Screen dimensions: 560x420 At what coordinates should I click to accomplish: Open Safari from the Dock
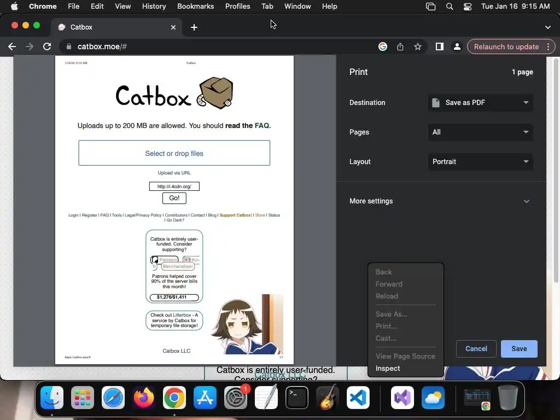point(113,398)
